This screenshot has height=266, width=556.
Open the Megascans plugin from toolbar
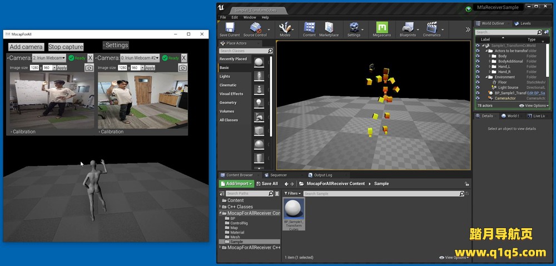(381, 28)
